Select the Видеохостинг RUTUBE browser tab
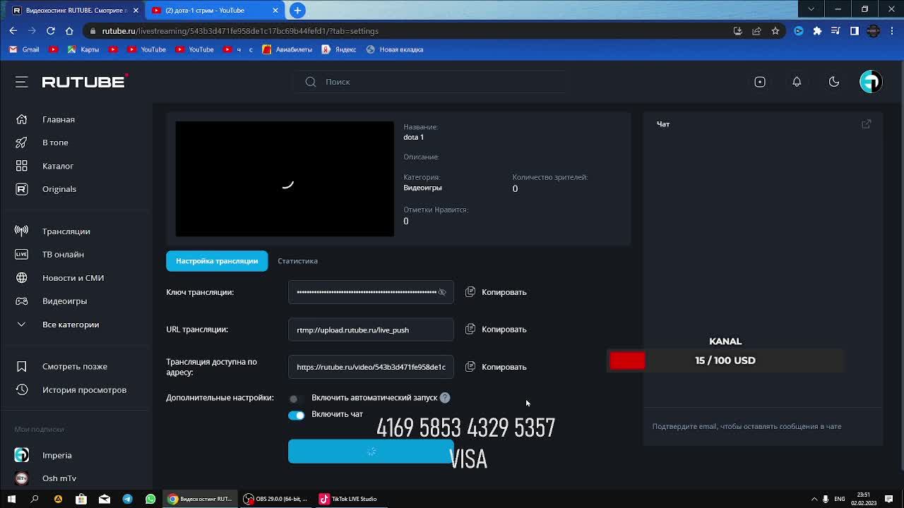 (76, 10)
